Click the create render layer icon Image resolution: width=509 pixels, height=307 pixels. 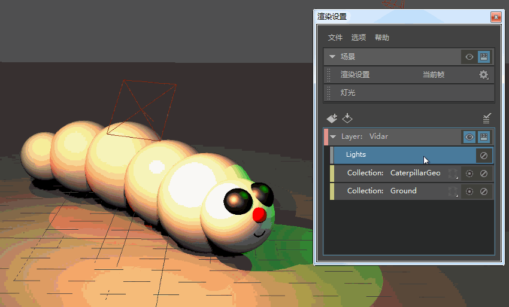coord(332,118)
